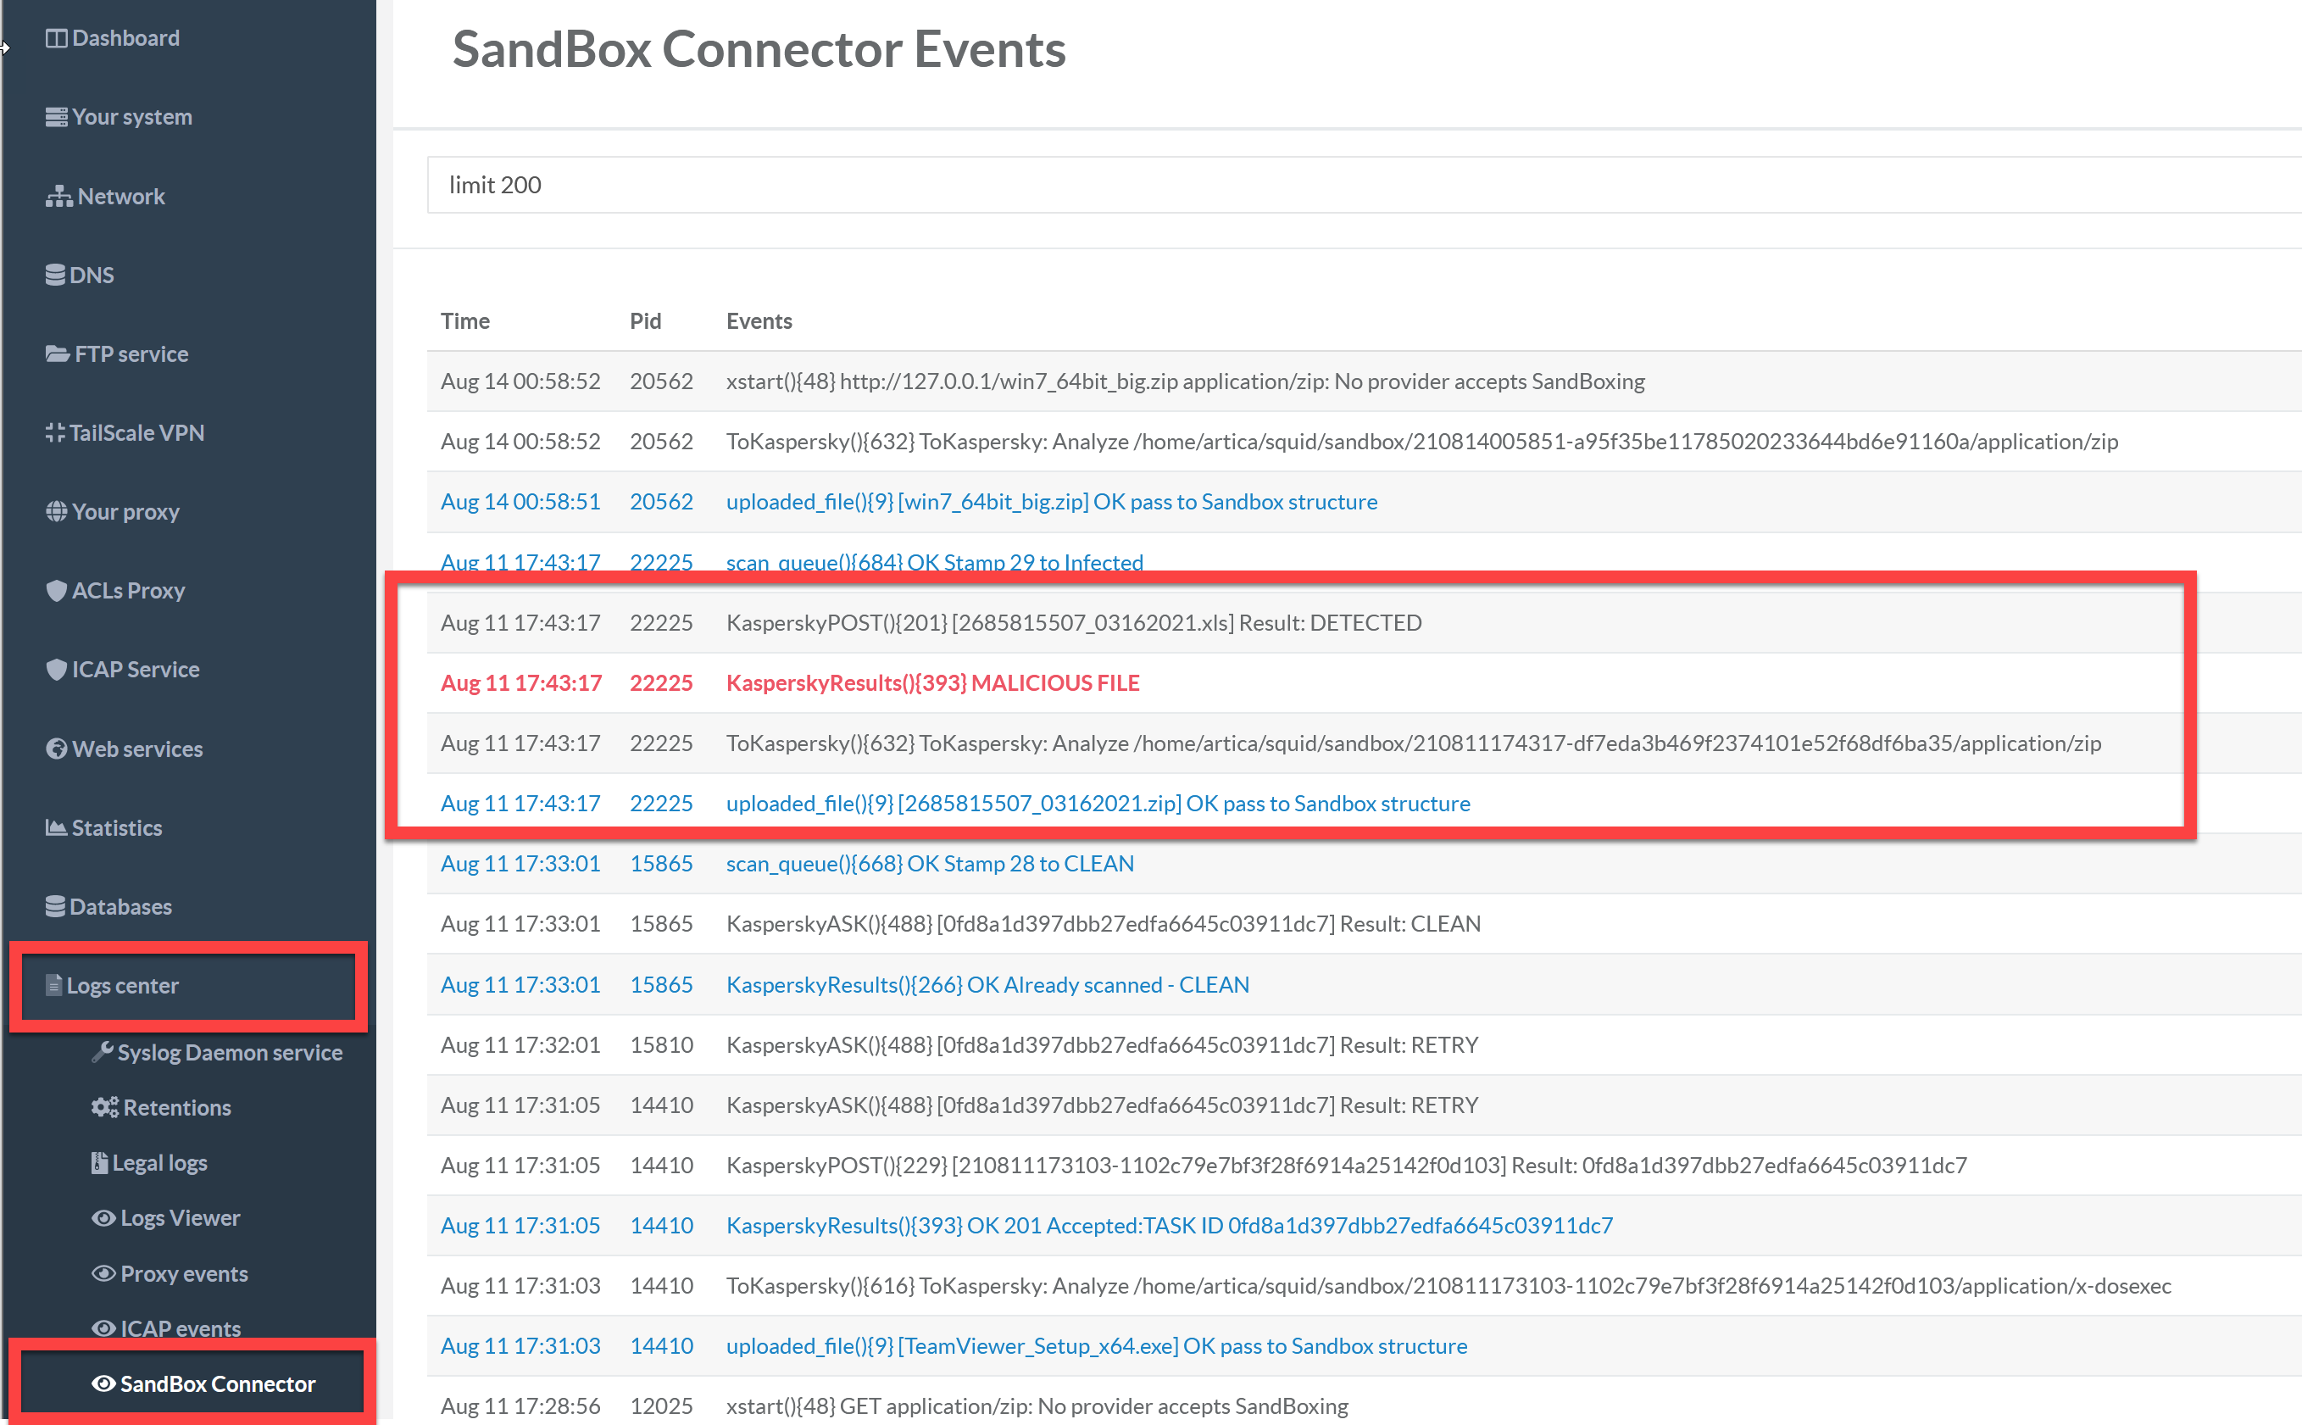Click the Network hierarchy icon
The width and height of the screenshot is (2302, 1425).
coord(58,196)
